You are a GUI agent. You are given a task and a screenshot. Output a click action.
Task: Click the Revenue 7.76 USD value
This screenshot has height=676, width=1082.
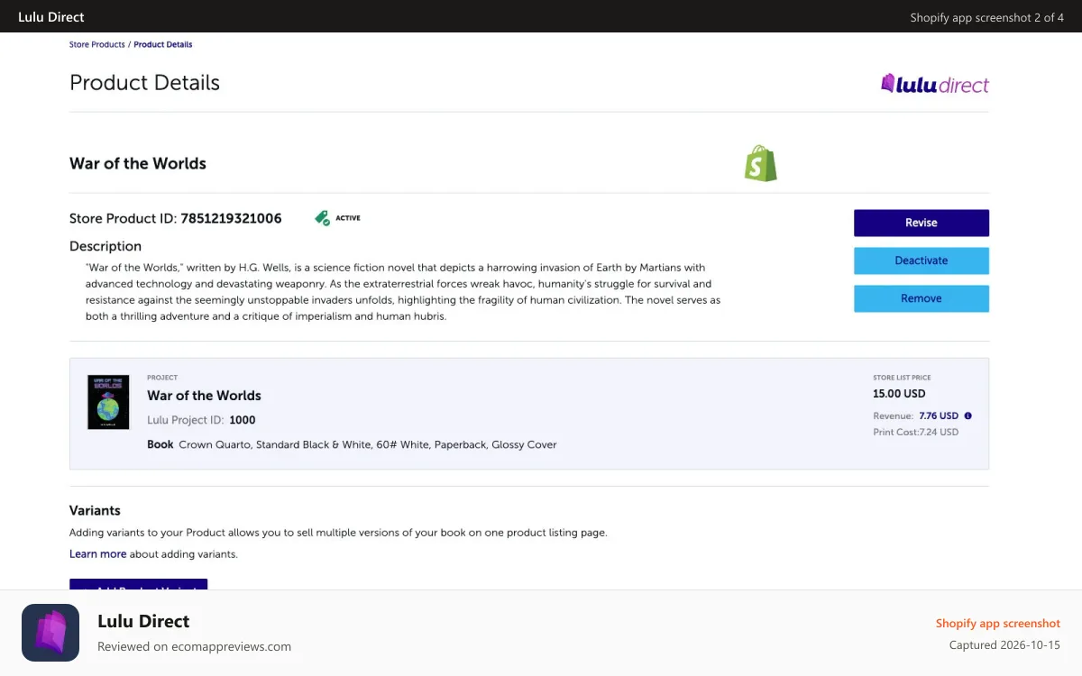pyautogui.click(x=939, y=416)
